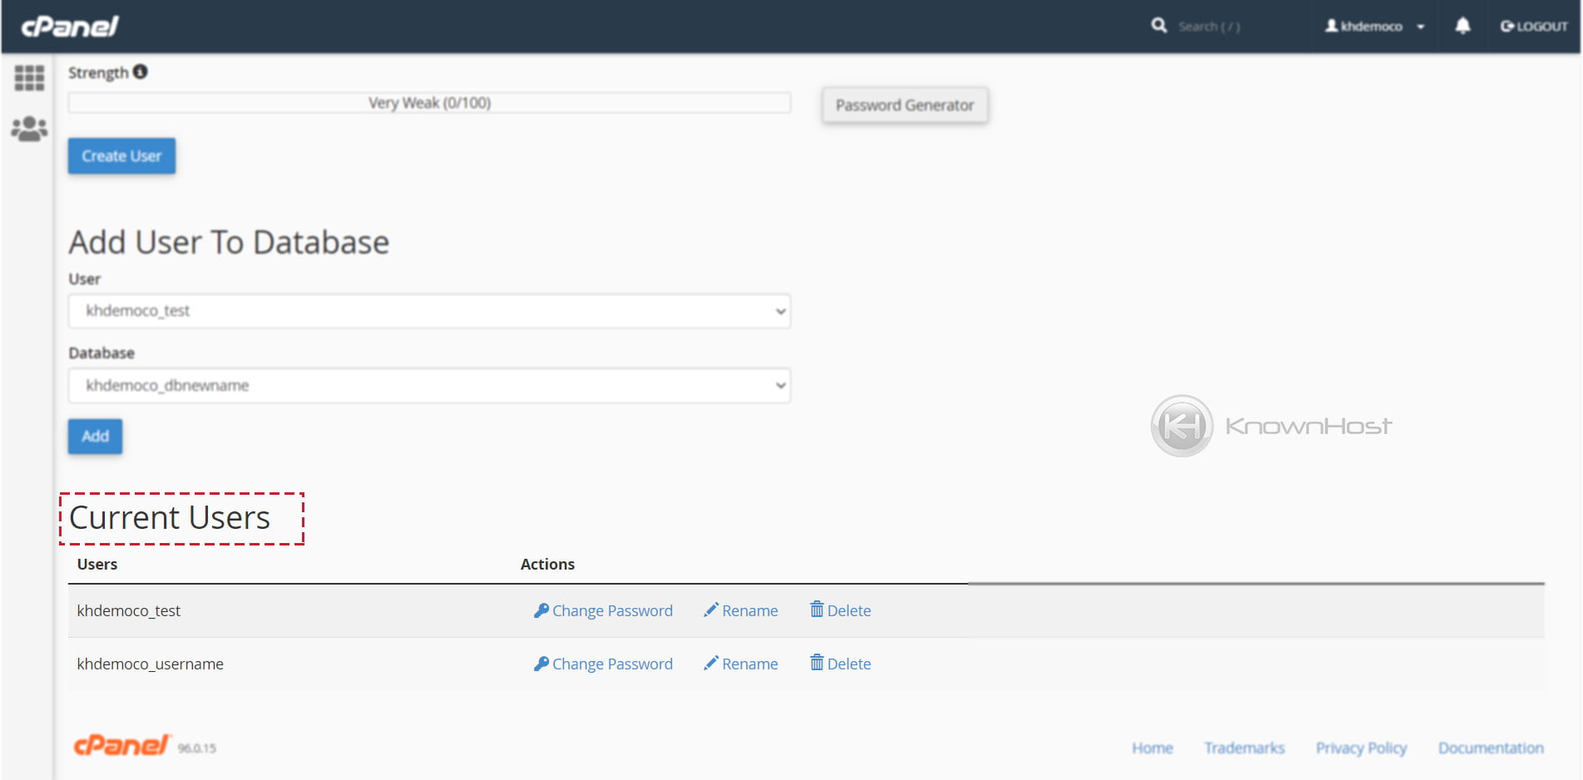1583x780 pixels.
Task: Open the Privacy Policy link
Action: (1361, 748)
